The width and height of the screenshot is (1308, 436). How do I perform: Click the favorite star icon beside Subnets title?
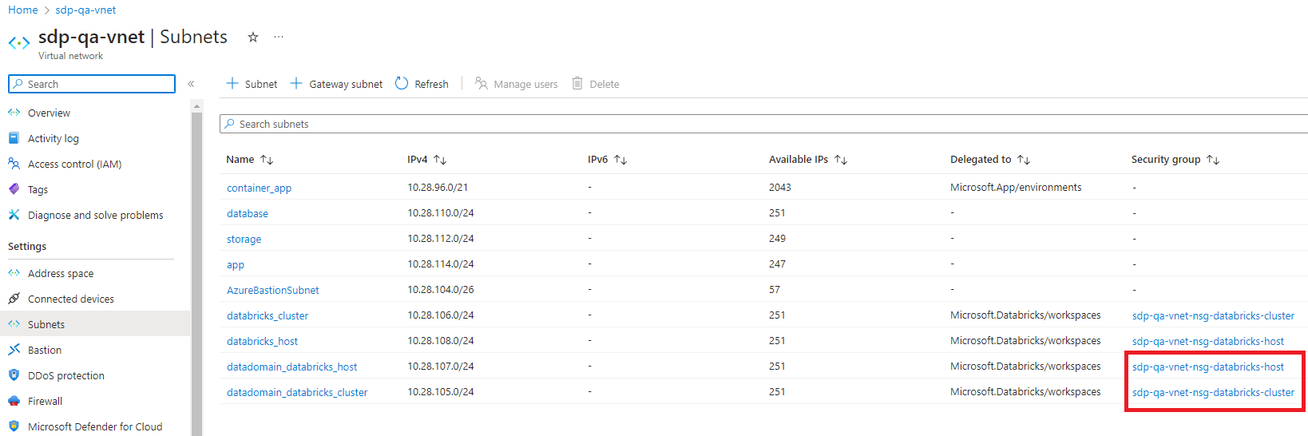(x=253, y=37)
